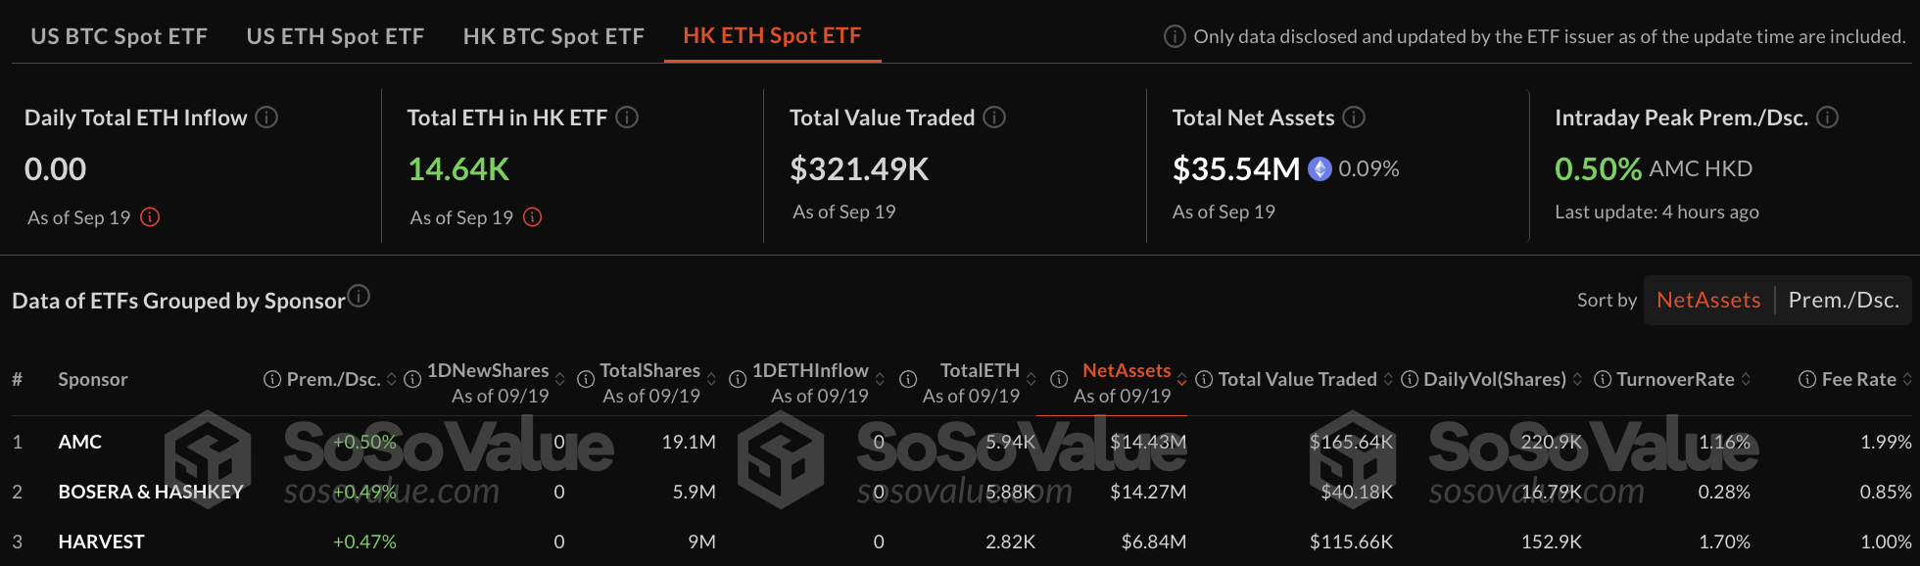1920x566 pixels.
Task: Click info icon next to Total ETH in HK ETF
Action: pos(627,118)
